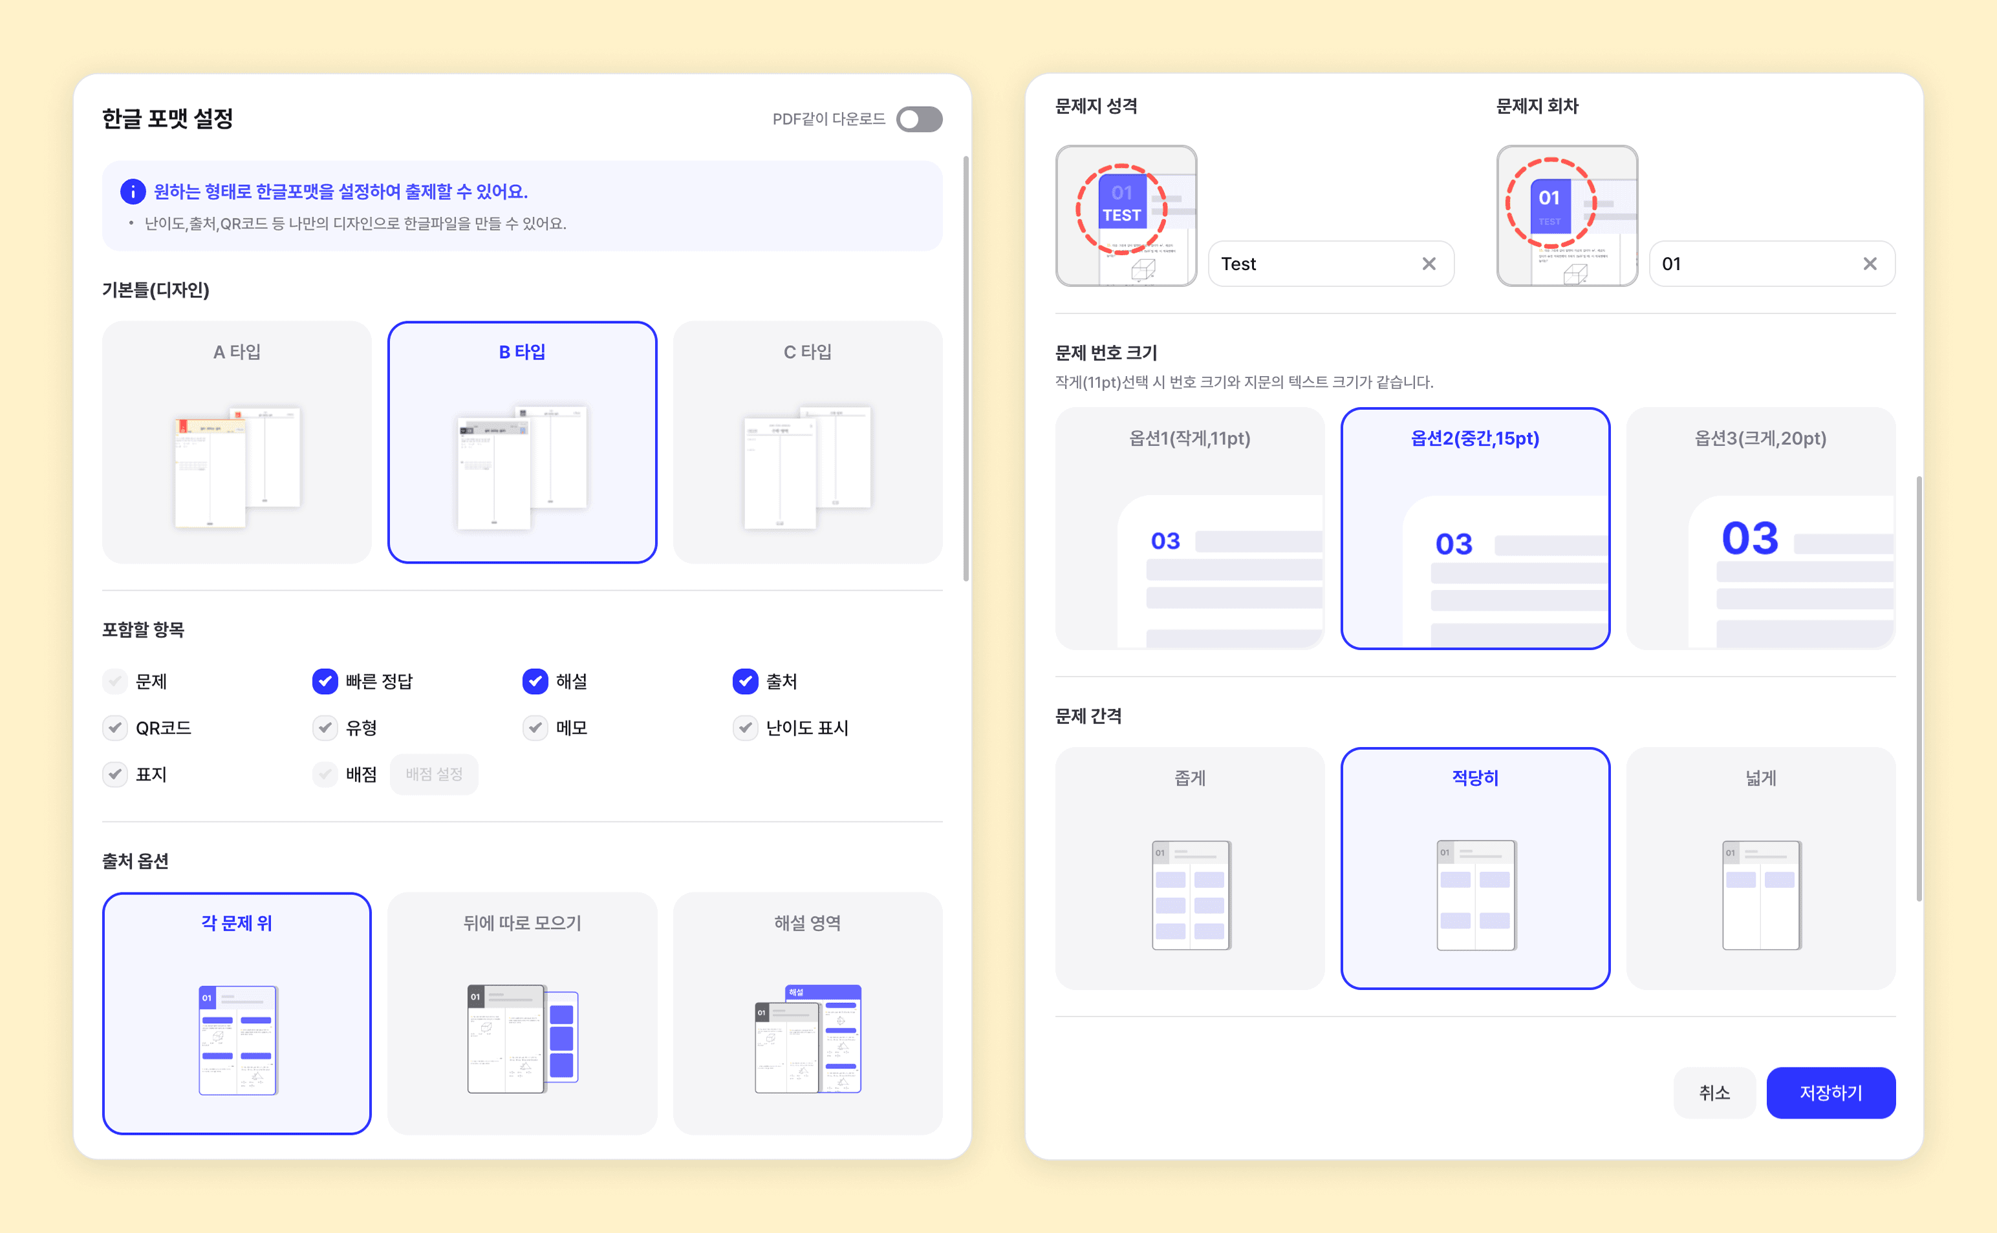The width and height of the screenshot is (1997, 1233).
Task: Check the 메모 checkbox
Action: (535, 728)
